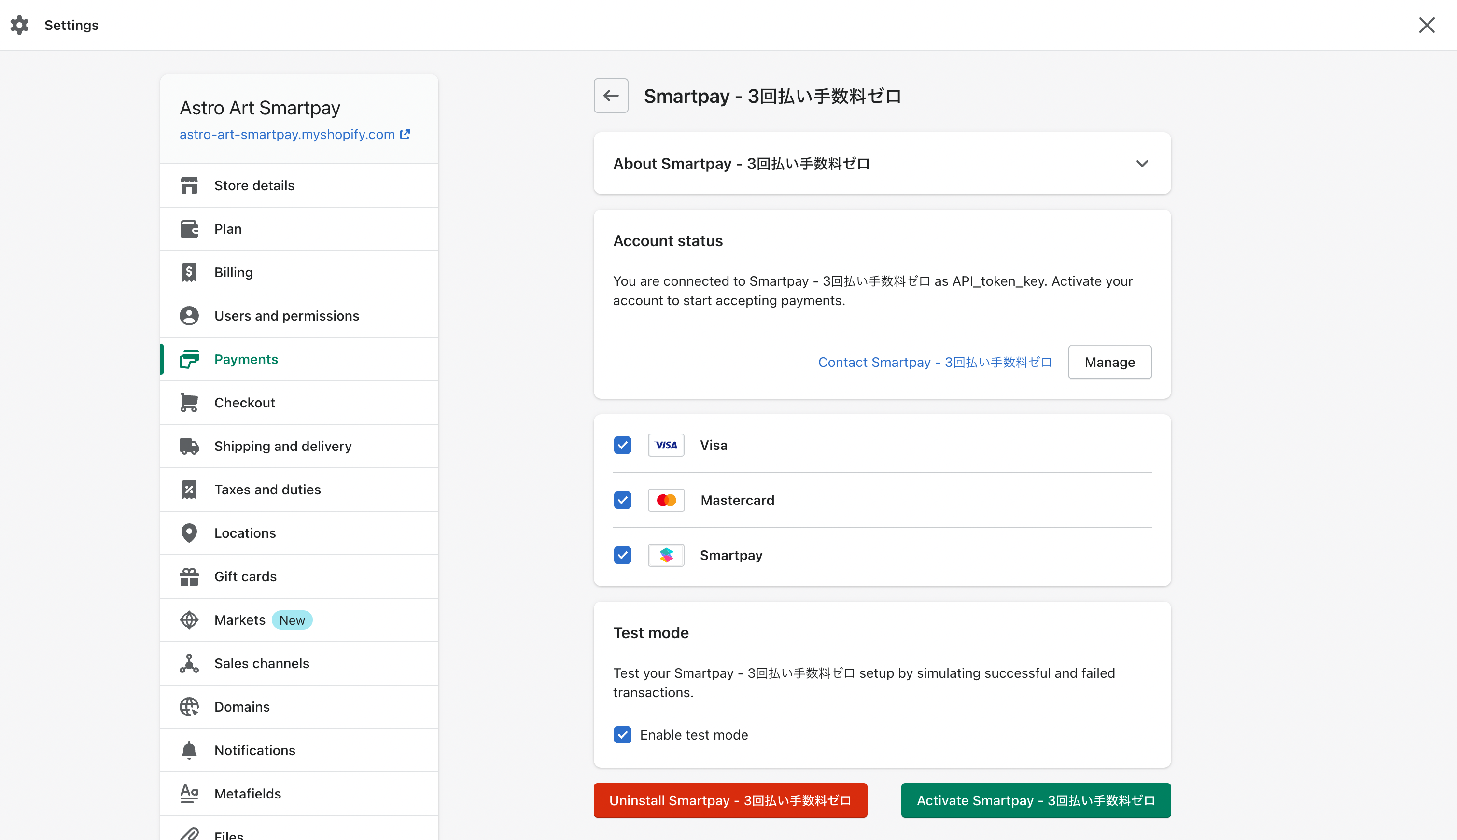Click the Manage button

[x=1109, y=362]
